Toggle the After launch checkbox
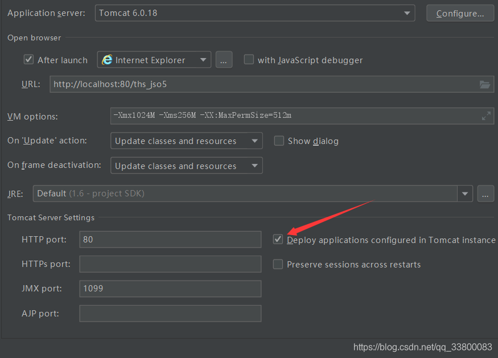 [28, 59]
